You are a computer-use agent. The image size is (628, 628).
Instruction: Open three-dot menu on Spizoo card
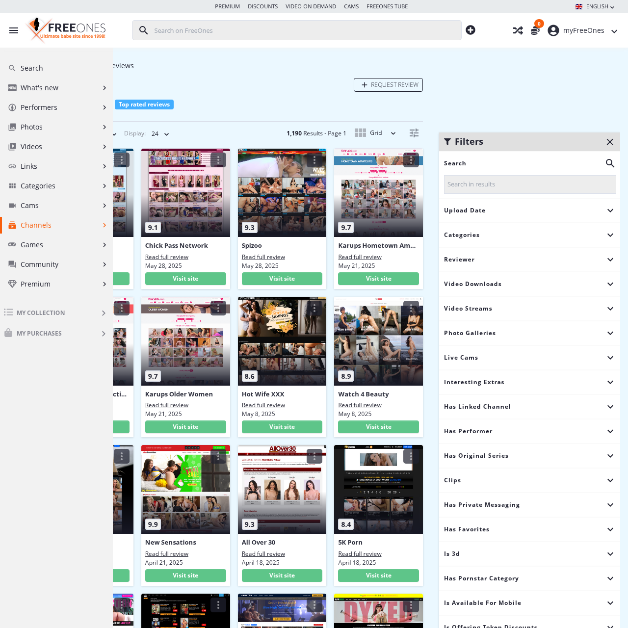(x=314, y=160)
